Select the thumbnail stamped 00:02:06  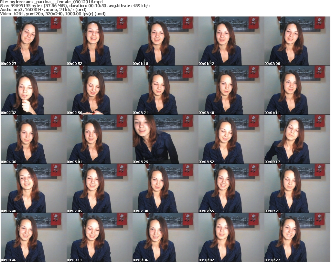tap(297, 41)
